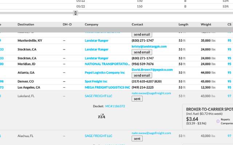Open NATIONAL TRANSPORTATIO... company link
The width and height of the screenshot is (233, 145).
click(x=107, y=64)
